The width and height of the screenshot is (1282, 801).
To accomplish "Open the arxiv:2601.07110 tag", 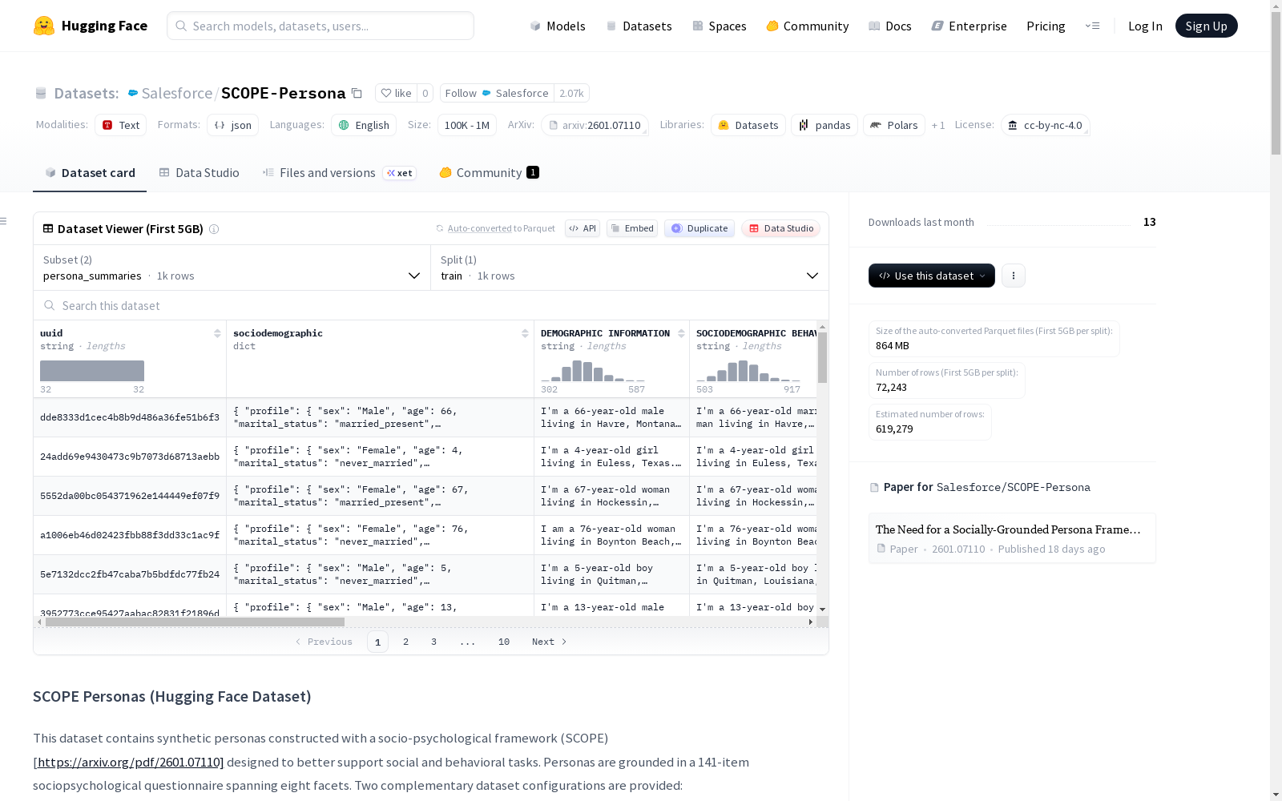I will pyautogui.click(x=595, y=125).
